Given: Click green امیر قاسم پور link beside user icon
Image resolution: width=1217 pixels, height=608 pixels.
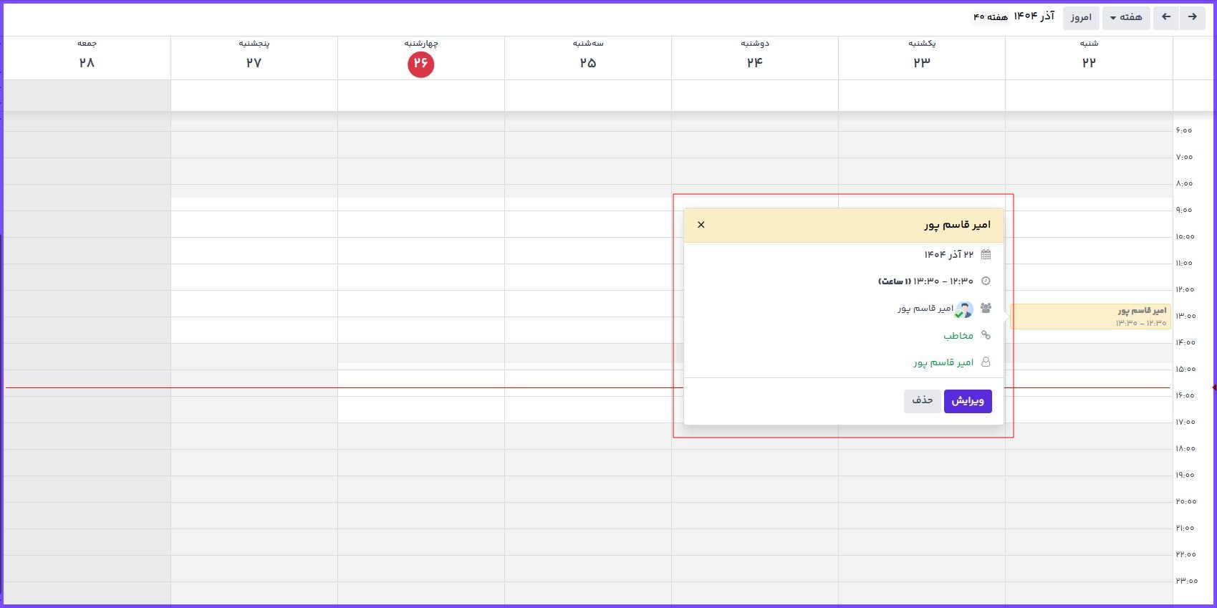Looking at the screenshot, I should pos(943,363).
